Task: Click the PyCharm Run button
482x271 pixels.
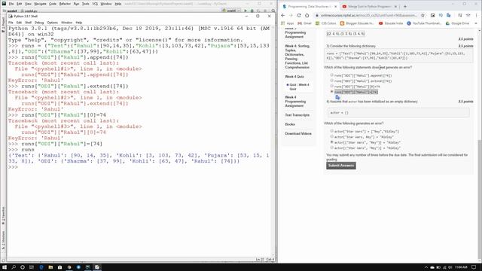Action: (x=246, y=11)
